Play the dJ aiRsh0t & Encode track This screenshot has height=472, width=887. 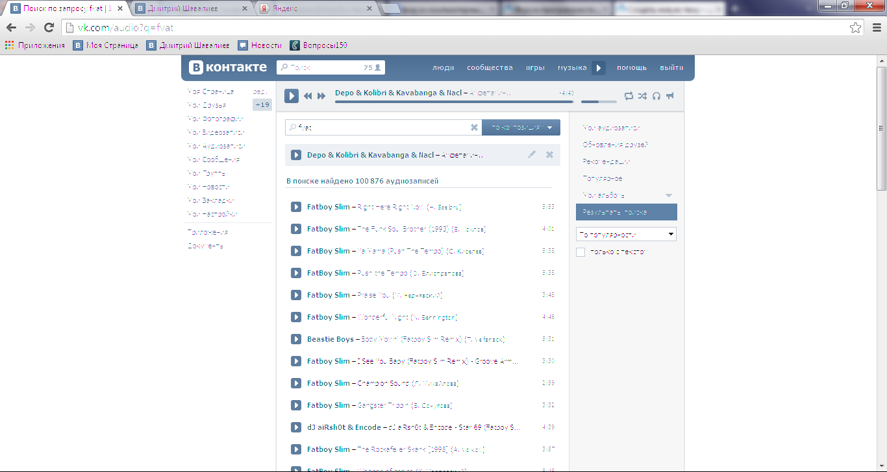click(x=295, y=427)
